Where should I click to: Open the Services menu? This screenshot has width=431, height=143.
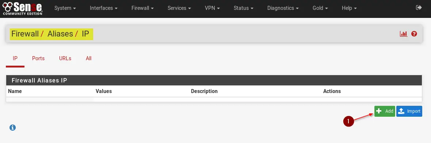179,8
